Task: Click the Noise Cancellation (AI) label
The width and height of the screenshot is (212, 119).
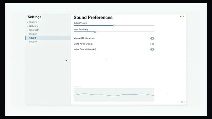Action: click(85, 49)
